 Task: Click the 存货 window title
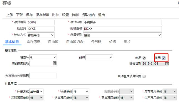(7, 3)
